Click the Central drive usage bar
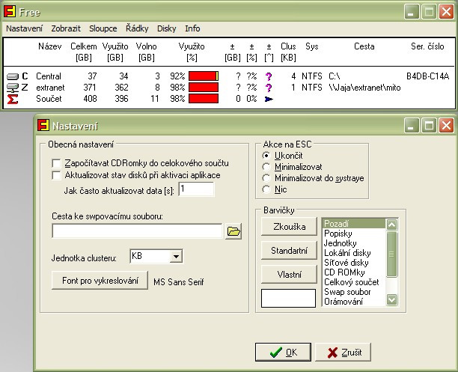 [x=204, y=76]
